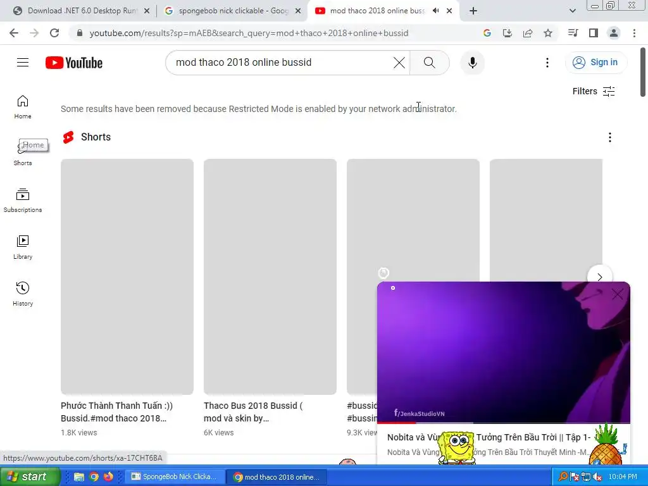Share this page from the address bar
This screenshot has height=486, width=648.
pyautogui.click(x=528, y=33)
